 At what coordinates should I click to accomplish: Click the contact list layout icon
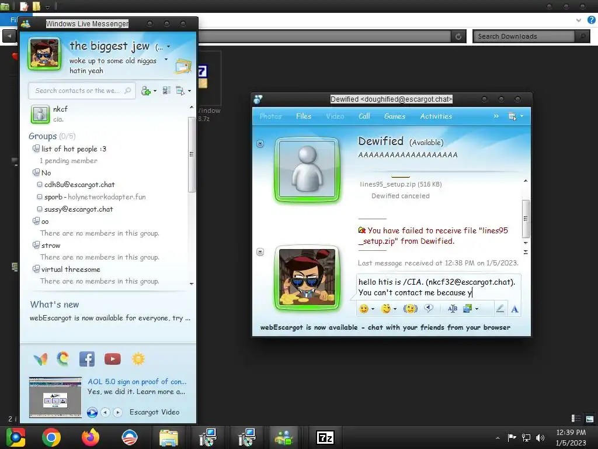click(x=166, y=91)
